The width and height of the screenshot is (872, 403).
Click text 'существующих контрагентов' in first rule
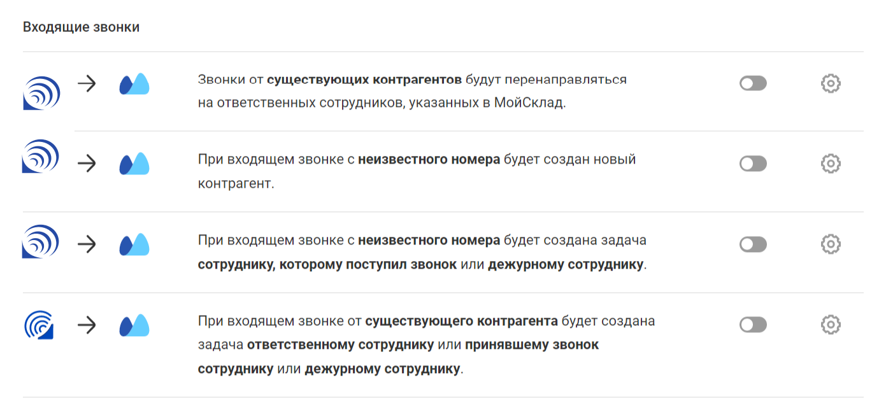pos(364,80)
